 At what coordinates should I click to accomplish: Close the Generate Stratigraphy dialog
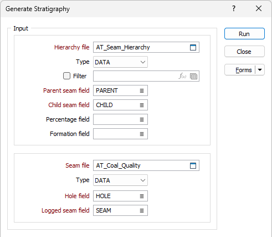pos(259,8)
